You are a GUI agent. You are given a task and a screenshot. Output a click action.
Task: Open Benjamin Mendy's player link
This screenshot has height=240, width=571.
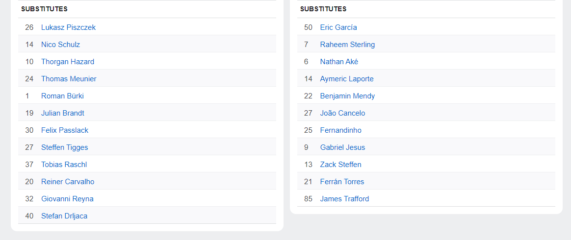[x=347, y=96]
